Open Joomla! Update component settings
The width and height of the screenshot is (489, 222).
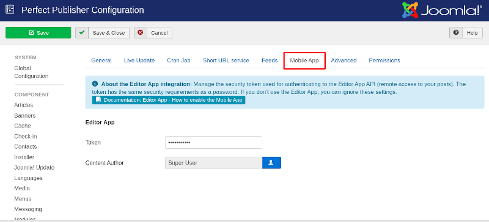tap(34, 168)
